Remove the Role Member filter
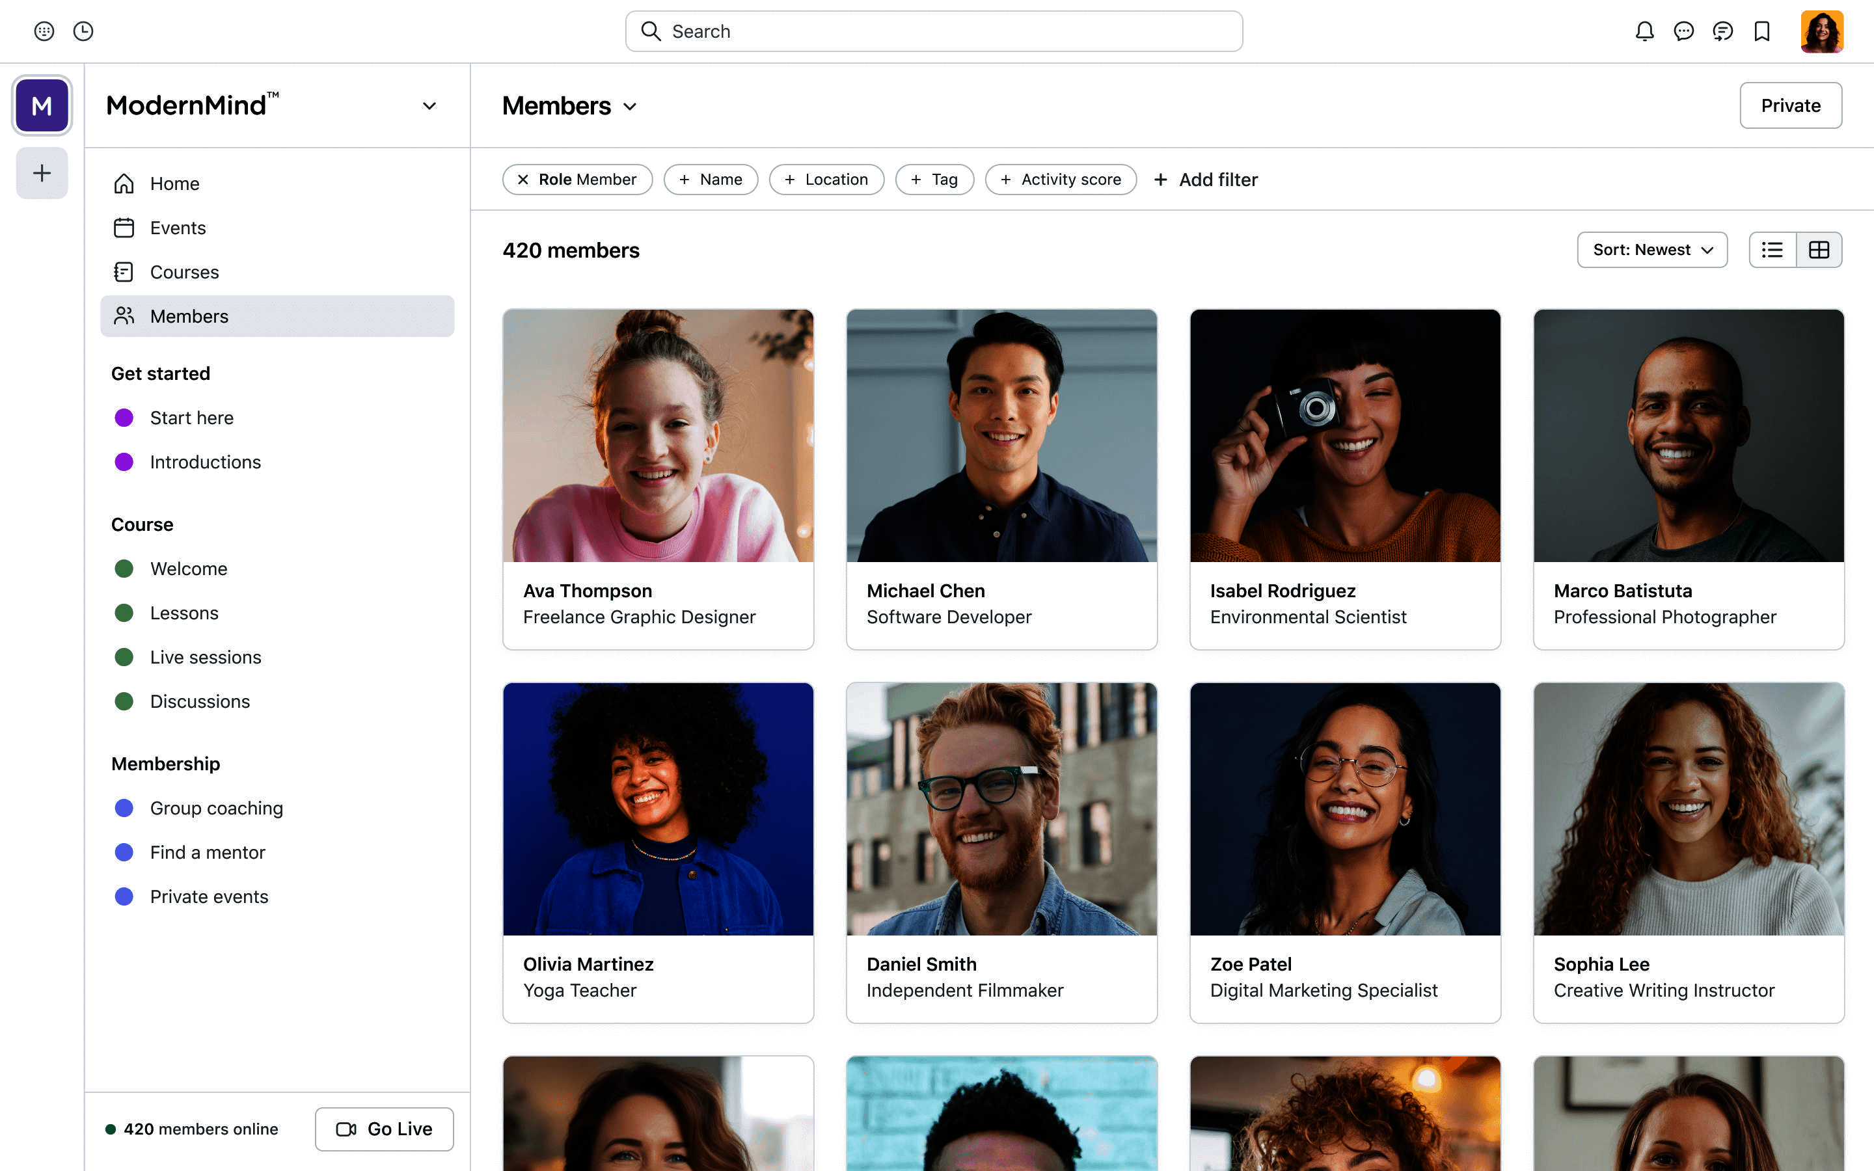The width and height of the screenshot is (1874, 1171). pyautogui.click(x=523, y=180)
